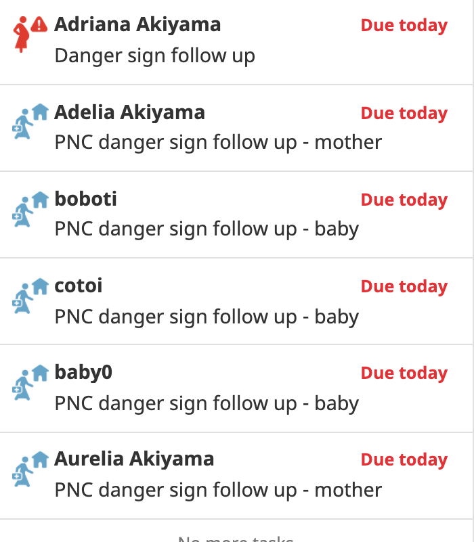474x542 pixels.
Task: Click Adelia's PNC danger sign follow up - mother
Action: point(218,142)
